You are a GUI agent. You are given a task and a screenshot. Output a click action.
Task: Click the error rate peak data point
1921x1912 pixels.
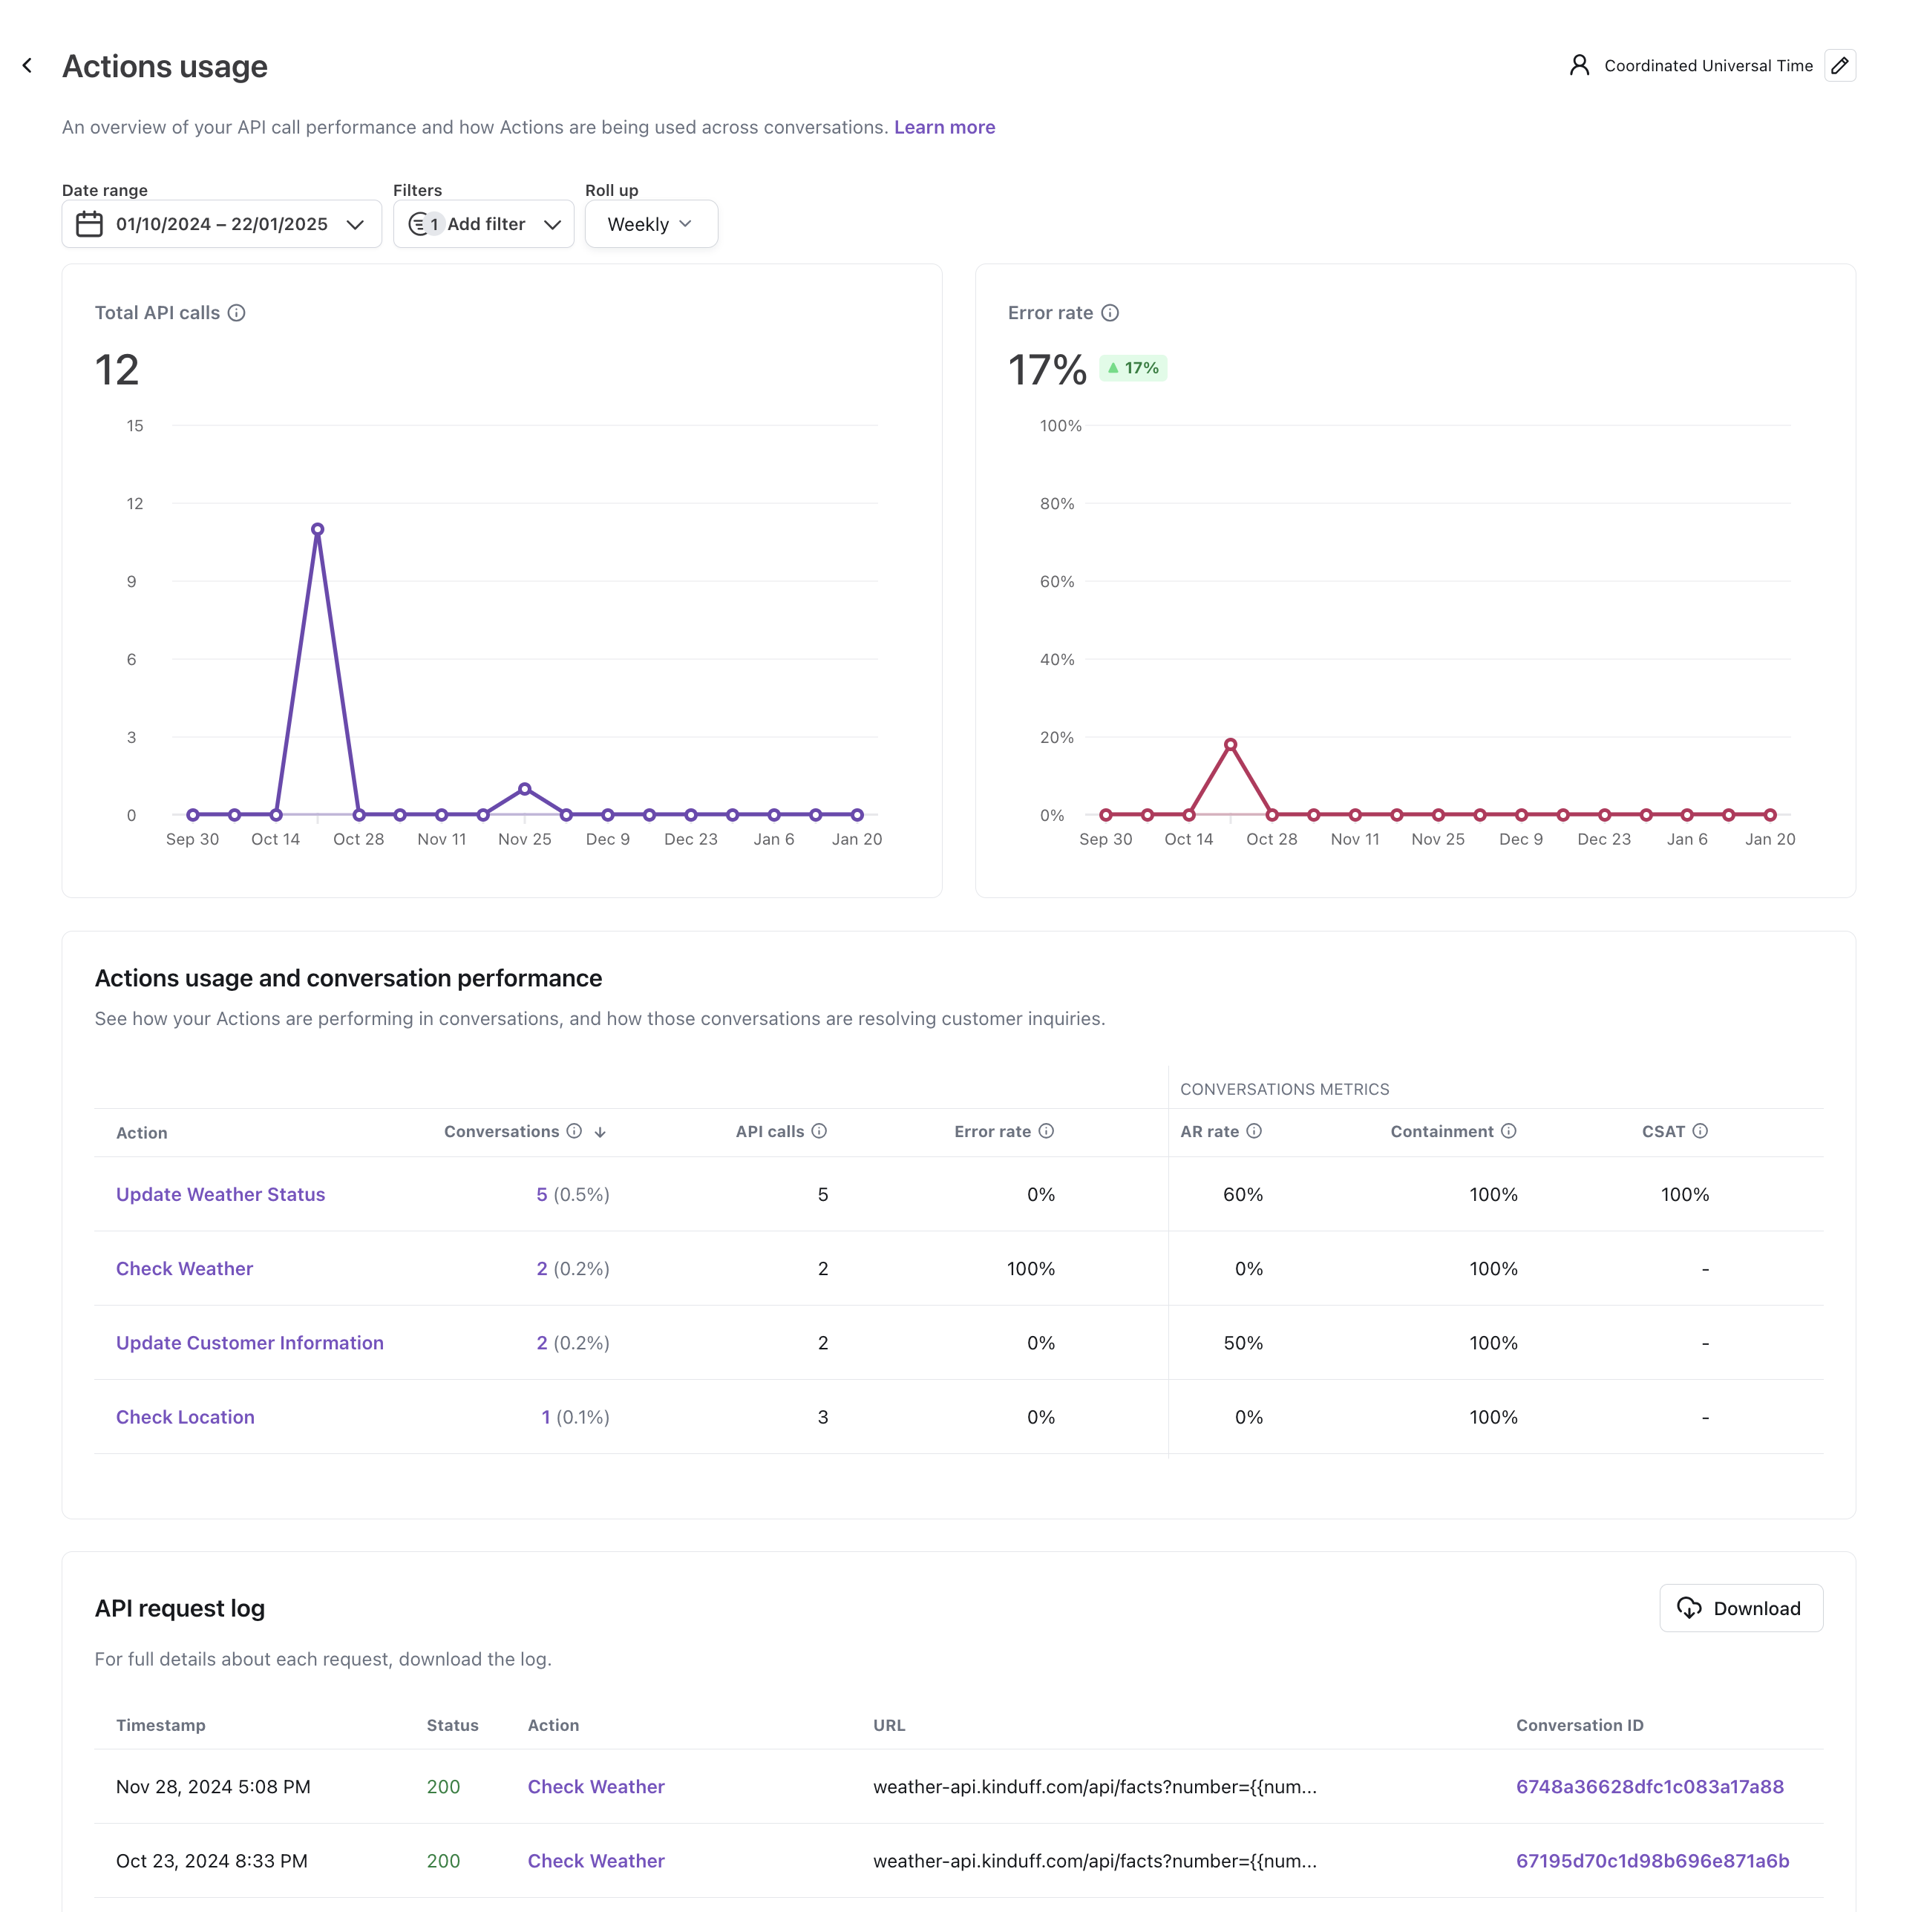click(1231, 744)
